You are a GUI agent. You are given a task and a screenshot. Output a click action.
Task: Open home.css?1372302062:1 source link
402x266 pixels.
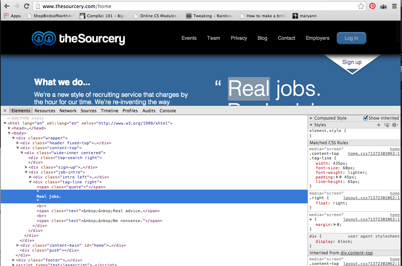click(x=374, y=154)
